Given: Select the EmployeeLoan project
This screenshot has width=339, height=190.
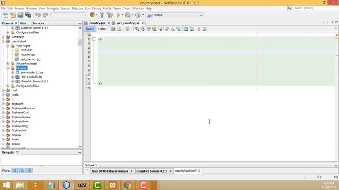Looking at the screenshot, I should pyautogui.click(x=20, y=121).
